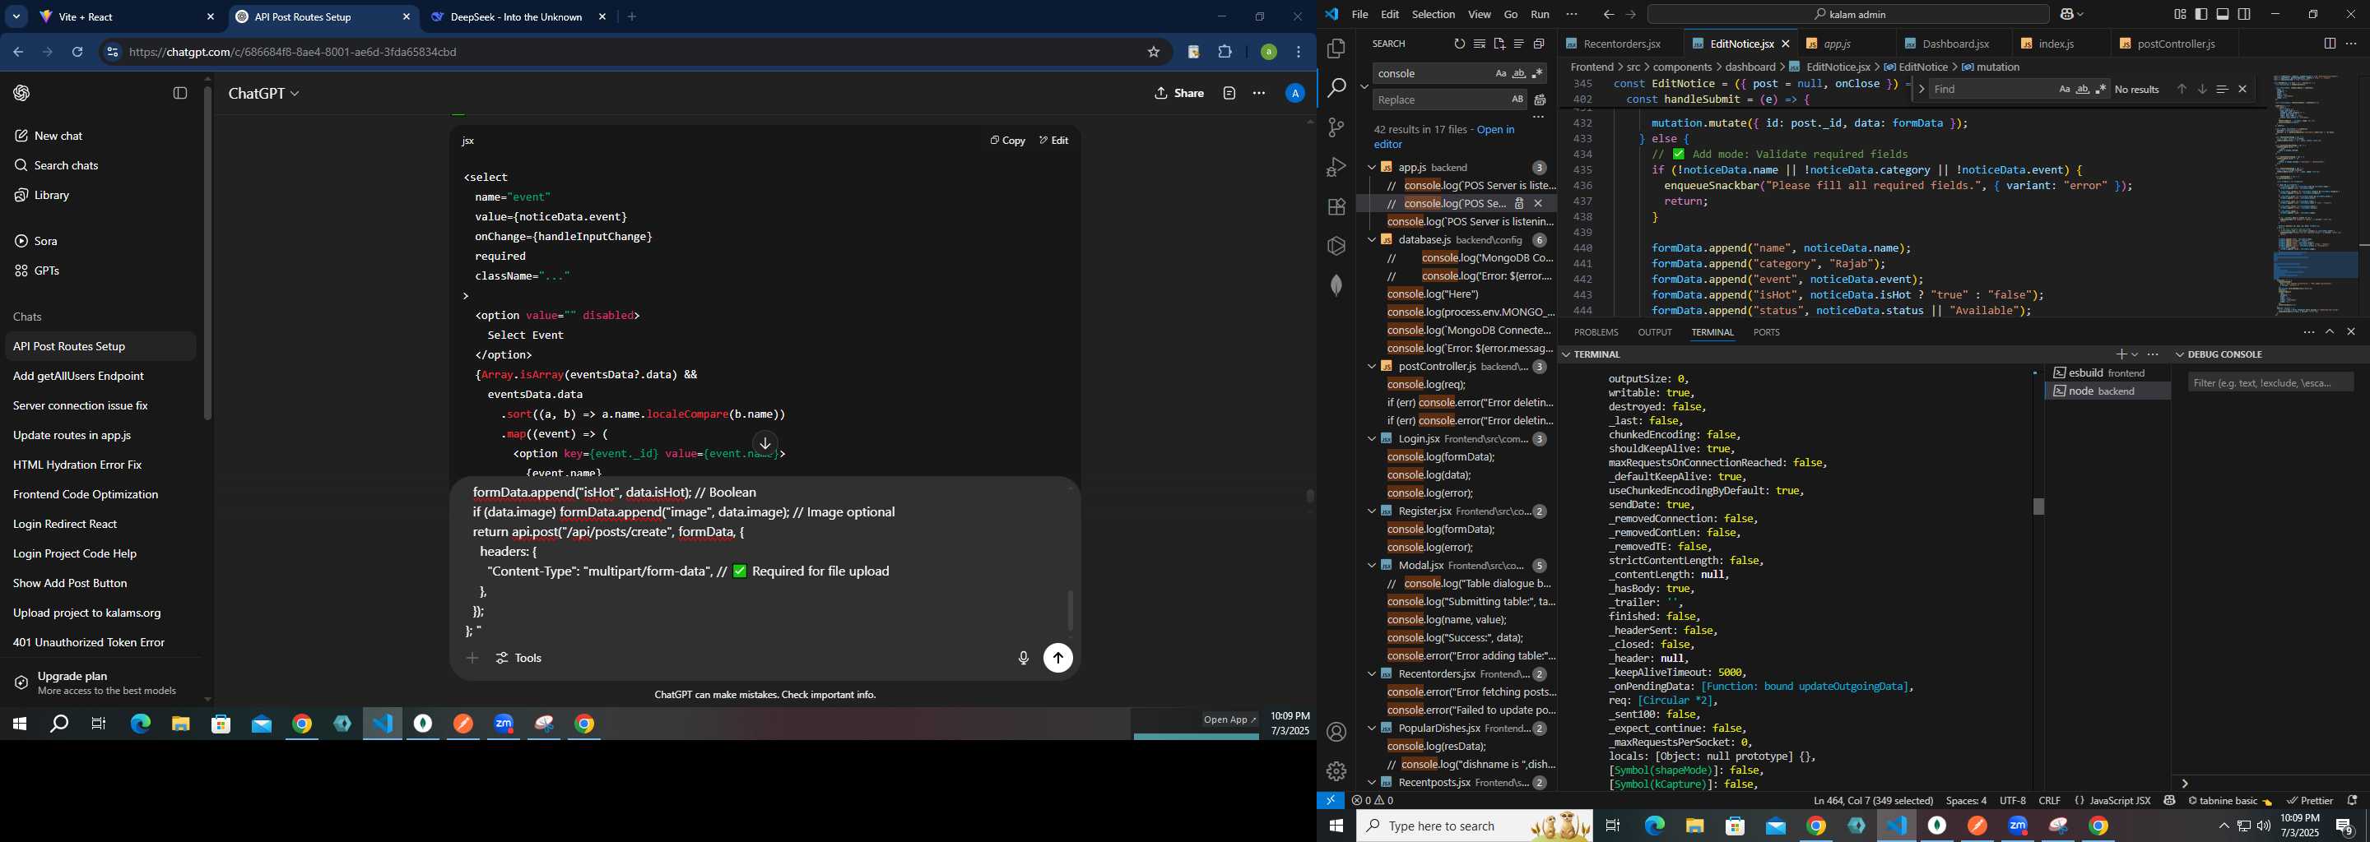Click Replace All icon beside Replace field

tap(1540, 99)
